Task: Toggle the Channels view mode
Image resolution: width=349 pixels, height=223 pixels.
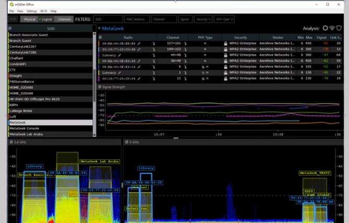Action: (x=65, y=19)
